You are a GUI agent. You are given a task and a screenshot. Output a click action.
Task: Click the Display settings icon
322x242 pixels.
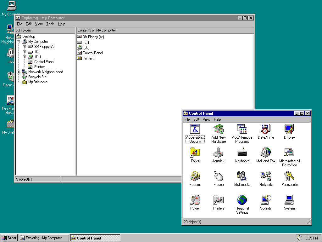(289, 129)
